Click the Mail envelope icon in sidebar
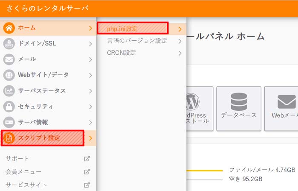Image resolution: width=298 pixels, height=191 pixels. (x=9, y=59)
